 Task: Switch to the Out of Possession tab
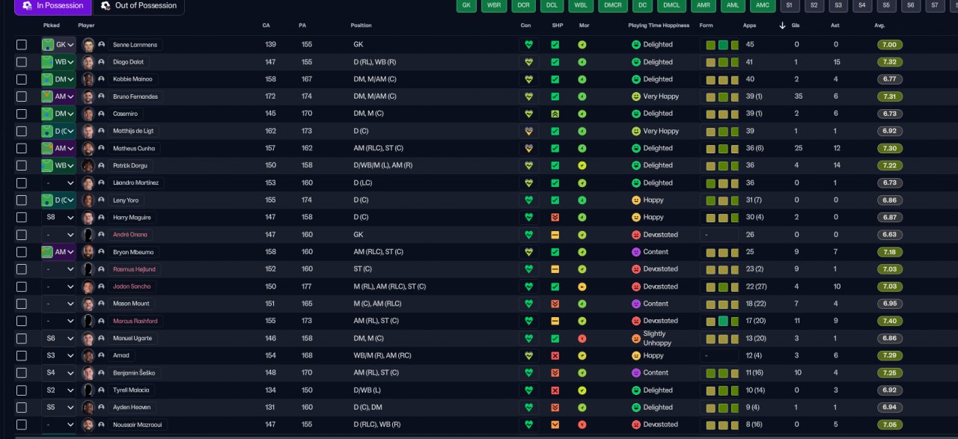click(138, 6)
